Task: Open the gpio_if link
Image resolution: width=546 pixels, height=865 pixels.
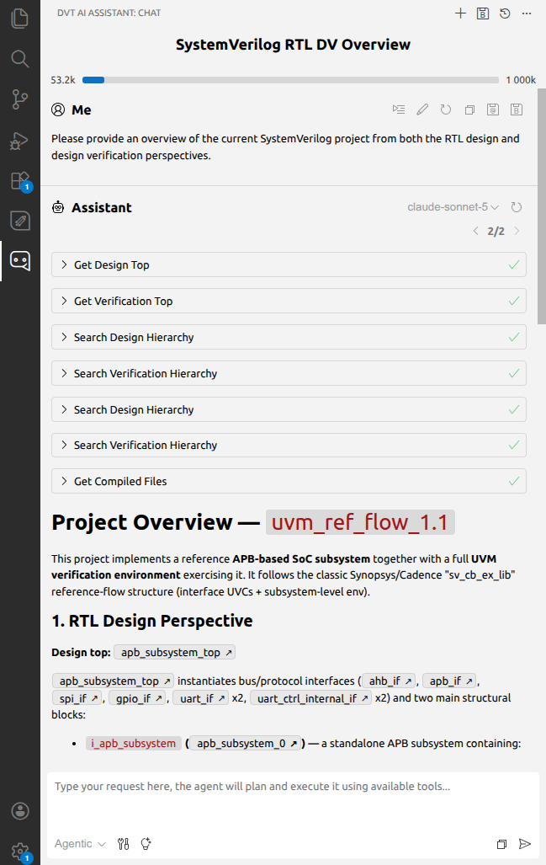Action: tap(138, 698)
